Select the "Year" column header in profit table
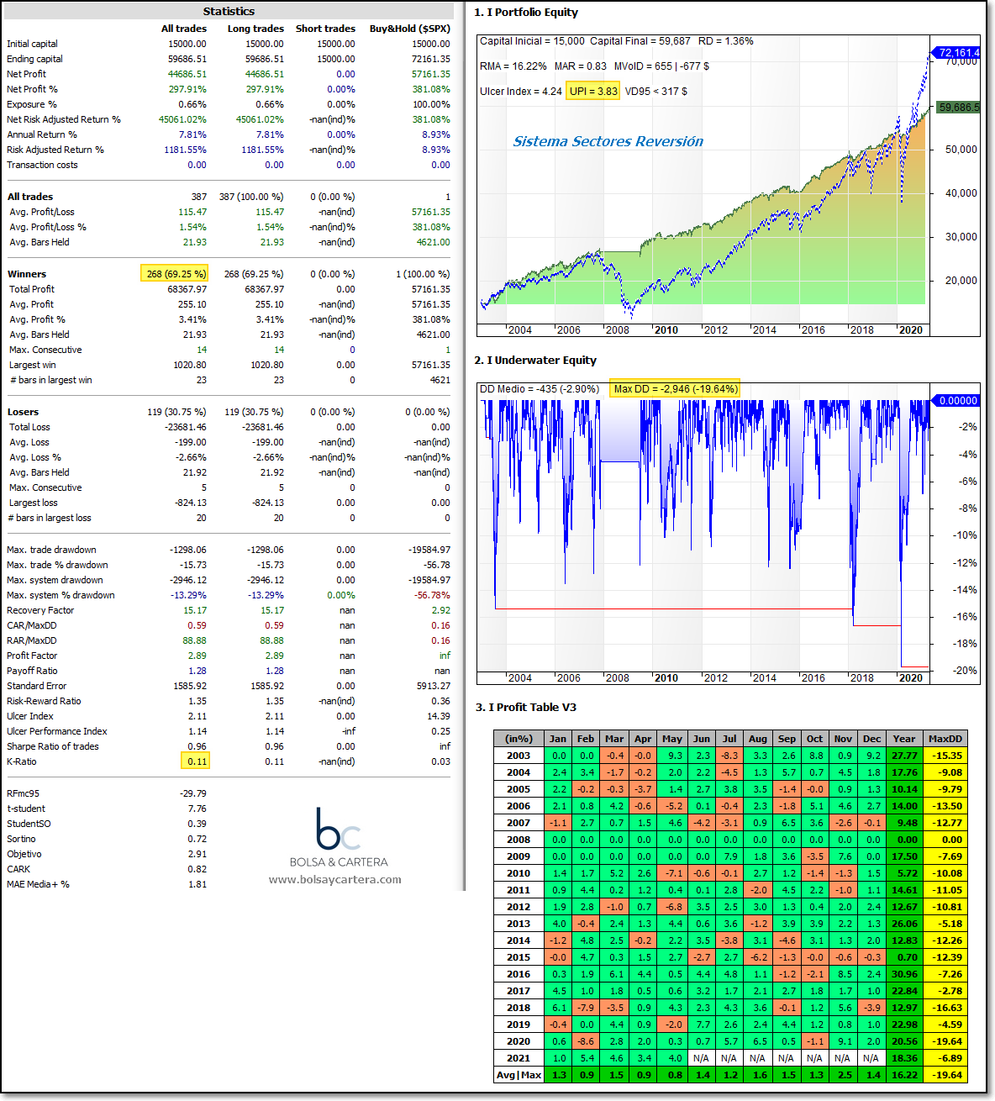Screen dimensions: 995x1101 tap(904, 739)
